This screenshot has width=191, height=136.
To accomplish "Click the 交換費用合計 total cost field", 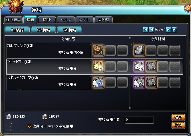I will coord(139,120).
